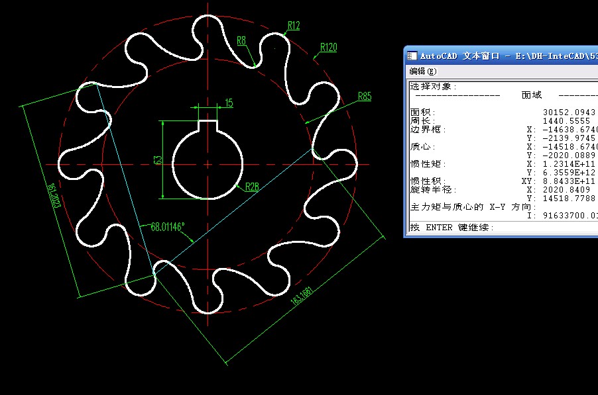The height and width of the screenshot is (395, 598).
Task: Select the 163.1661 aligned dimension text
Action: (x=302, y=296)
